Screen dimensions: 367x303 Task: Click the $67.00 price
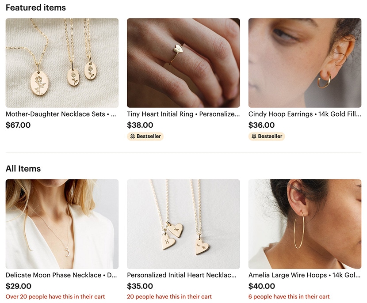18,125
